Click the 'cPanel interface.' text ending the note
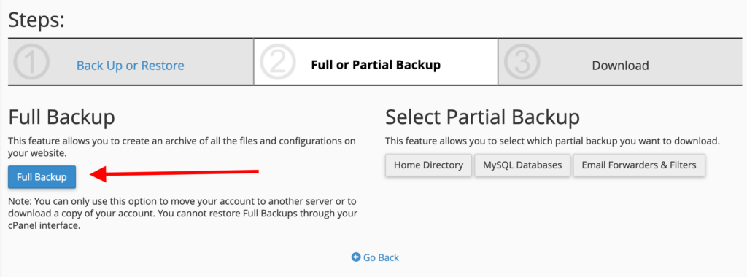Viewport: 747px width, 277px height. (44, 226)
